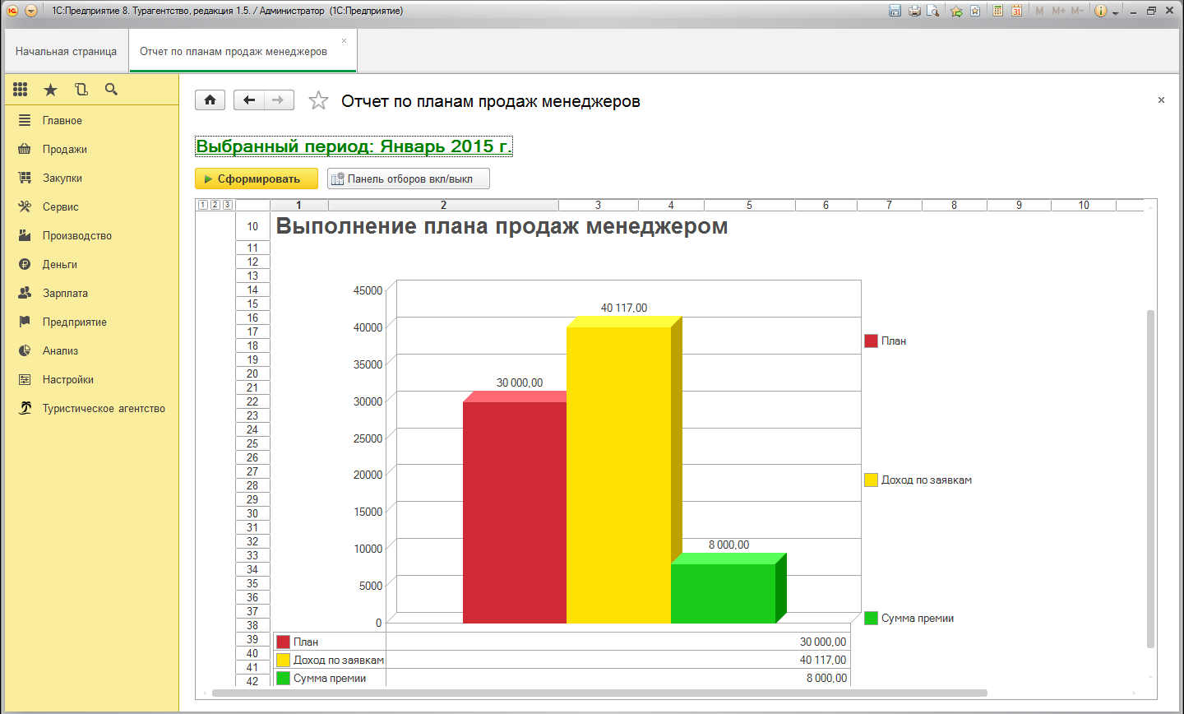Open the sections menu grid icon
This screenshot has width=1184, height=714.
coord(21,90)
